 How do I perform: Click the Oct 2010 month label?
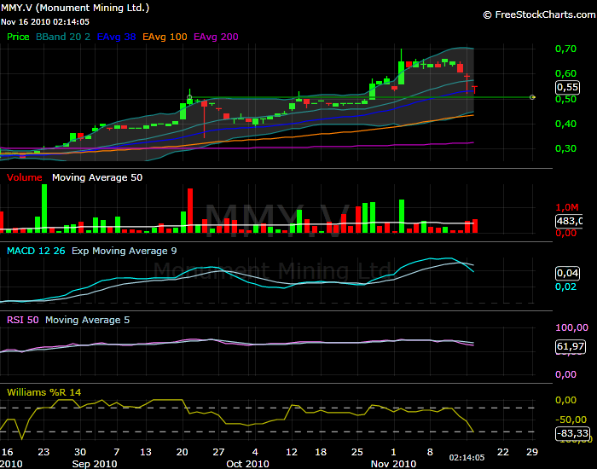coord(247,464)
